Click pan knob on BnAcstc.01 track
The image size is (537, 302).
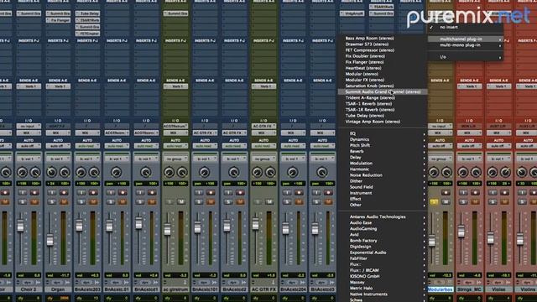point(116,172)
